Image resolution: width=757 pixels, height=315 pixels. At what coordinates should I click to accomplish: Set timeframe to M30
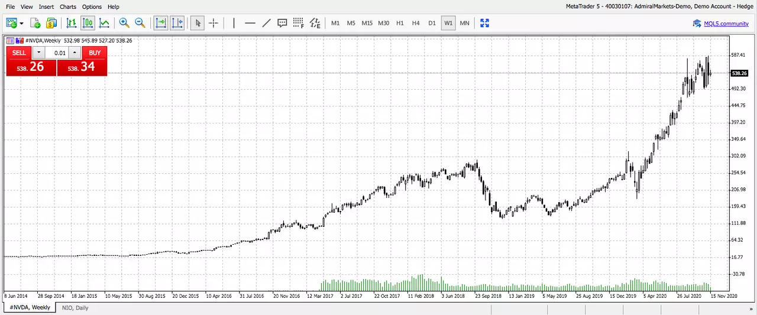tap(384, 23)
